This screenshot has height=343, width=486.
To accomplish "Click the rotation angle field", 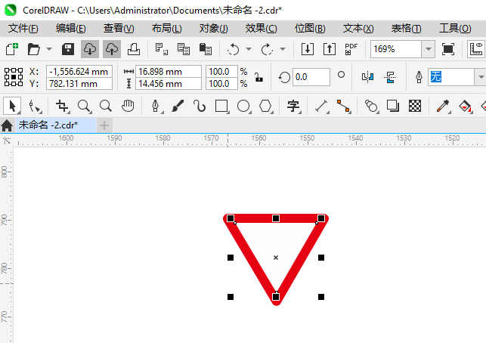I will pyautogui.click(x=311, y=77).
